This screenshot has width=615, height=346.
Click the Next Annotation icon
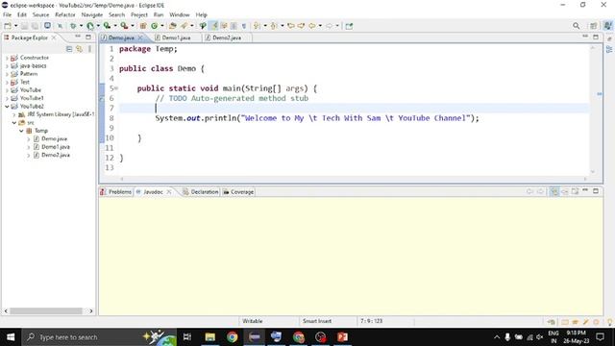(257, 26)
